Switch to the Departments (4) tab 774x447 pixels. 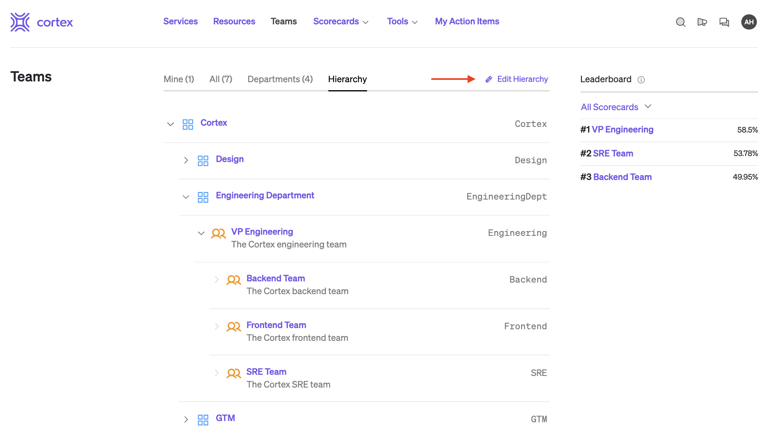tap(280, 79)
